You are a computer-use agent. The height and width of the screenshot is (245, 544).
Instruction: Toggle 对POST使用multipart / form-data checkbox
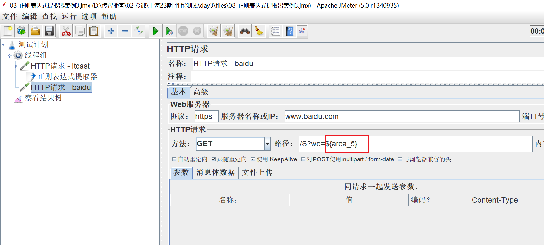click(303, 159)
